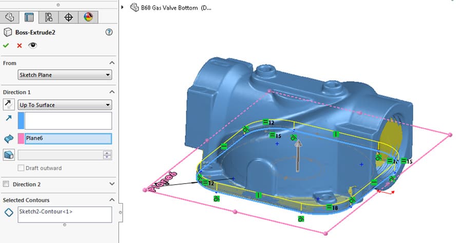
Task: Collapse the From section
Action: pyautogui.click(x=112, y=63)
